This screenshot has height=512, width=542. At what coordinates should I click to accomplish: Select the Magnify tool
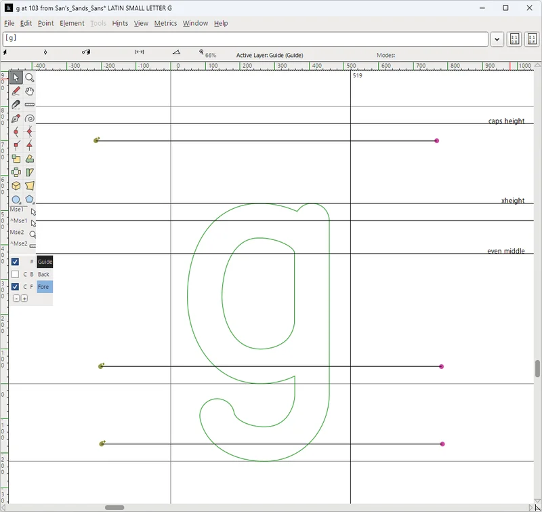point(30,78)
